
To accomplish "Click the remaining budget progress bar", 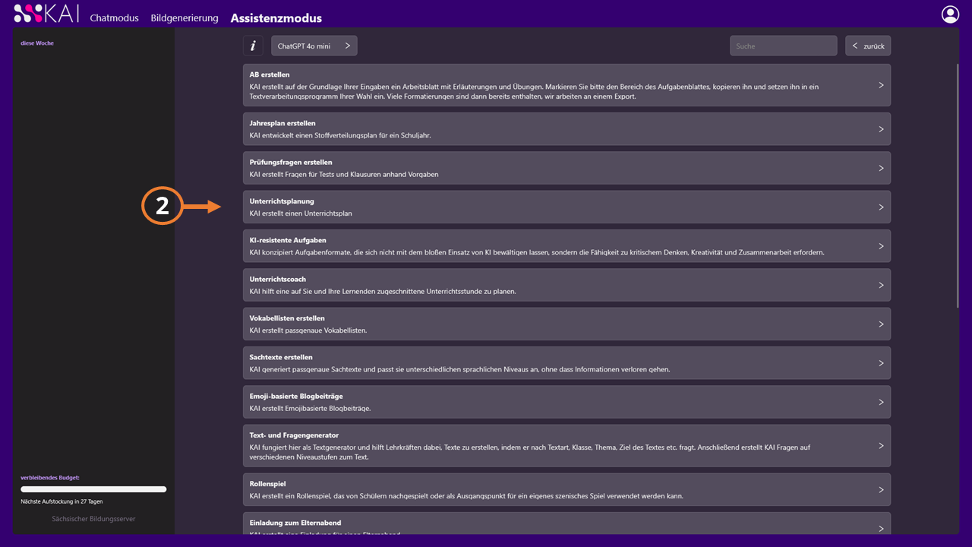I will tap(93, 489).
